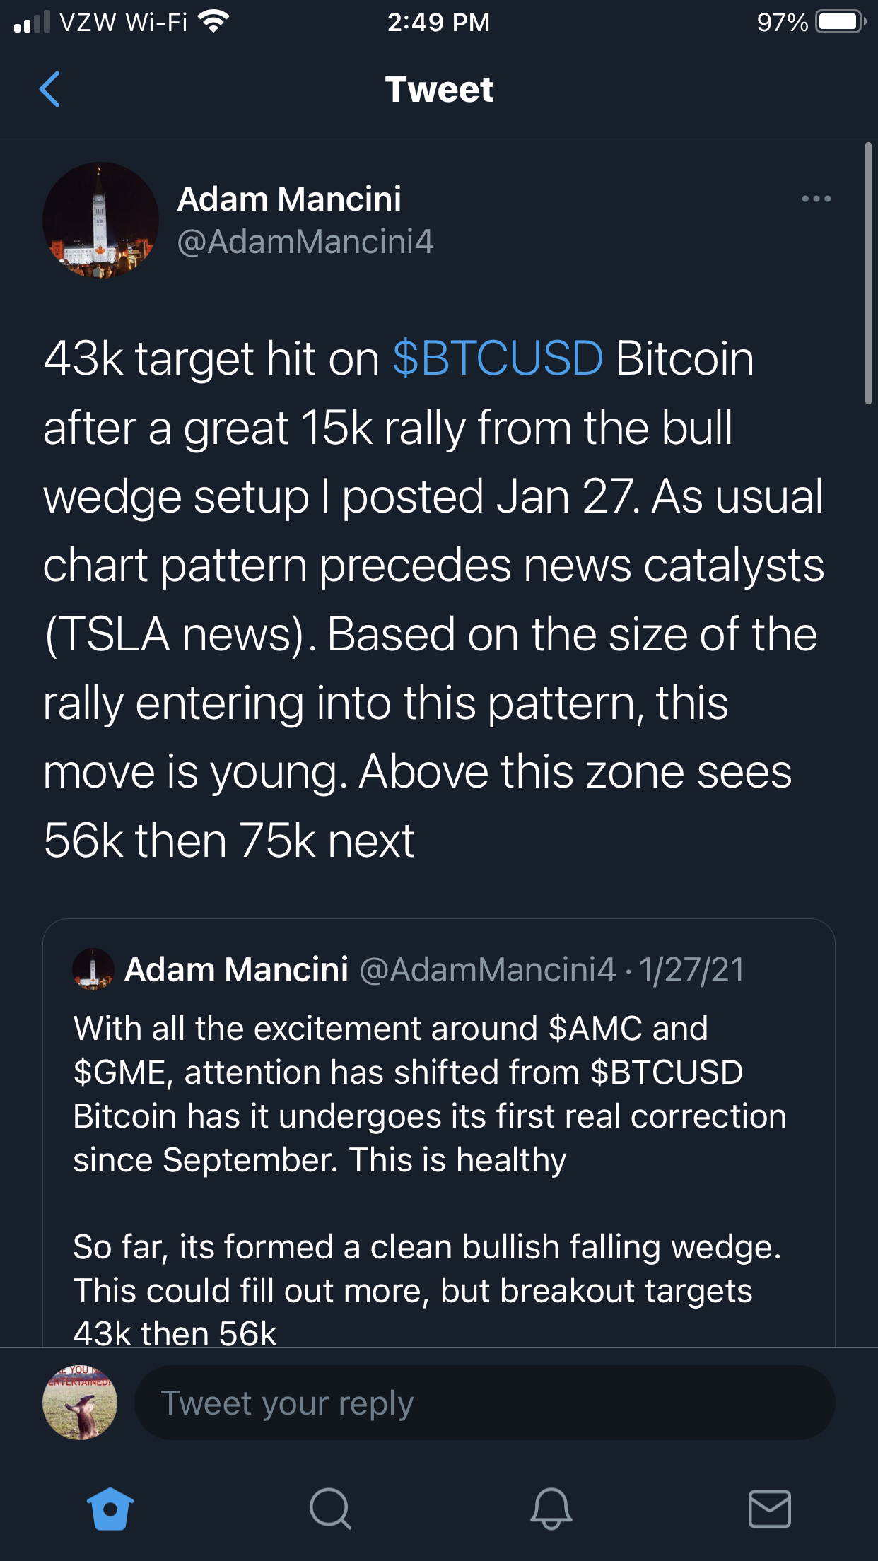Go to the Home tab
This screenshot has width=878, height=1561.
110,1509
